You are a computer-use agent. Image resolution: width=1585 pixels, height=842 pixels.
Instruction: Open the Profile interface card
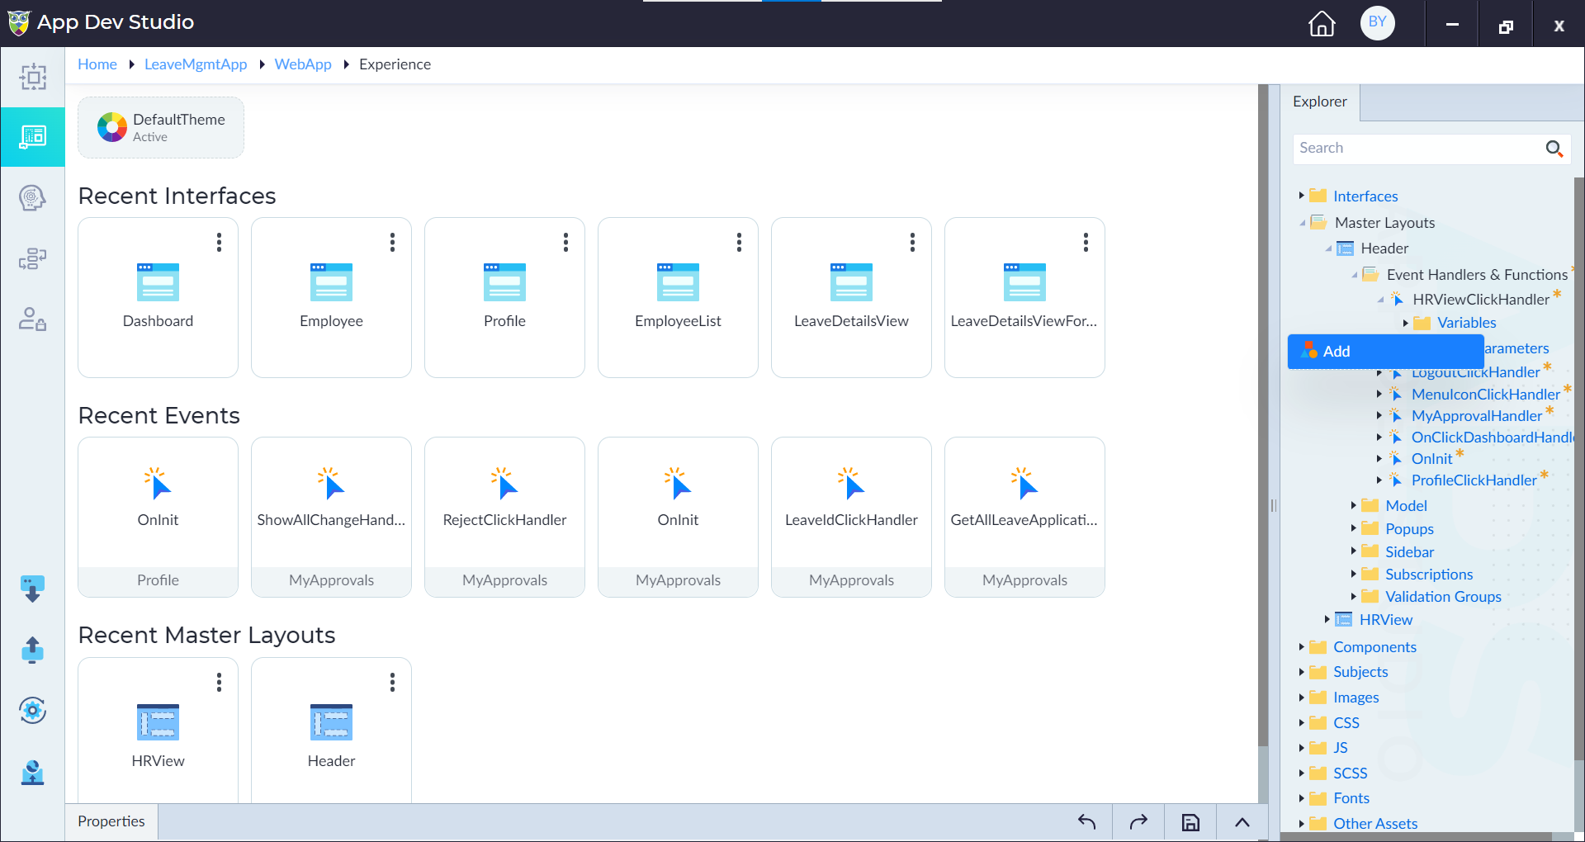pos(504,297)
